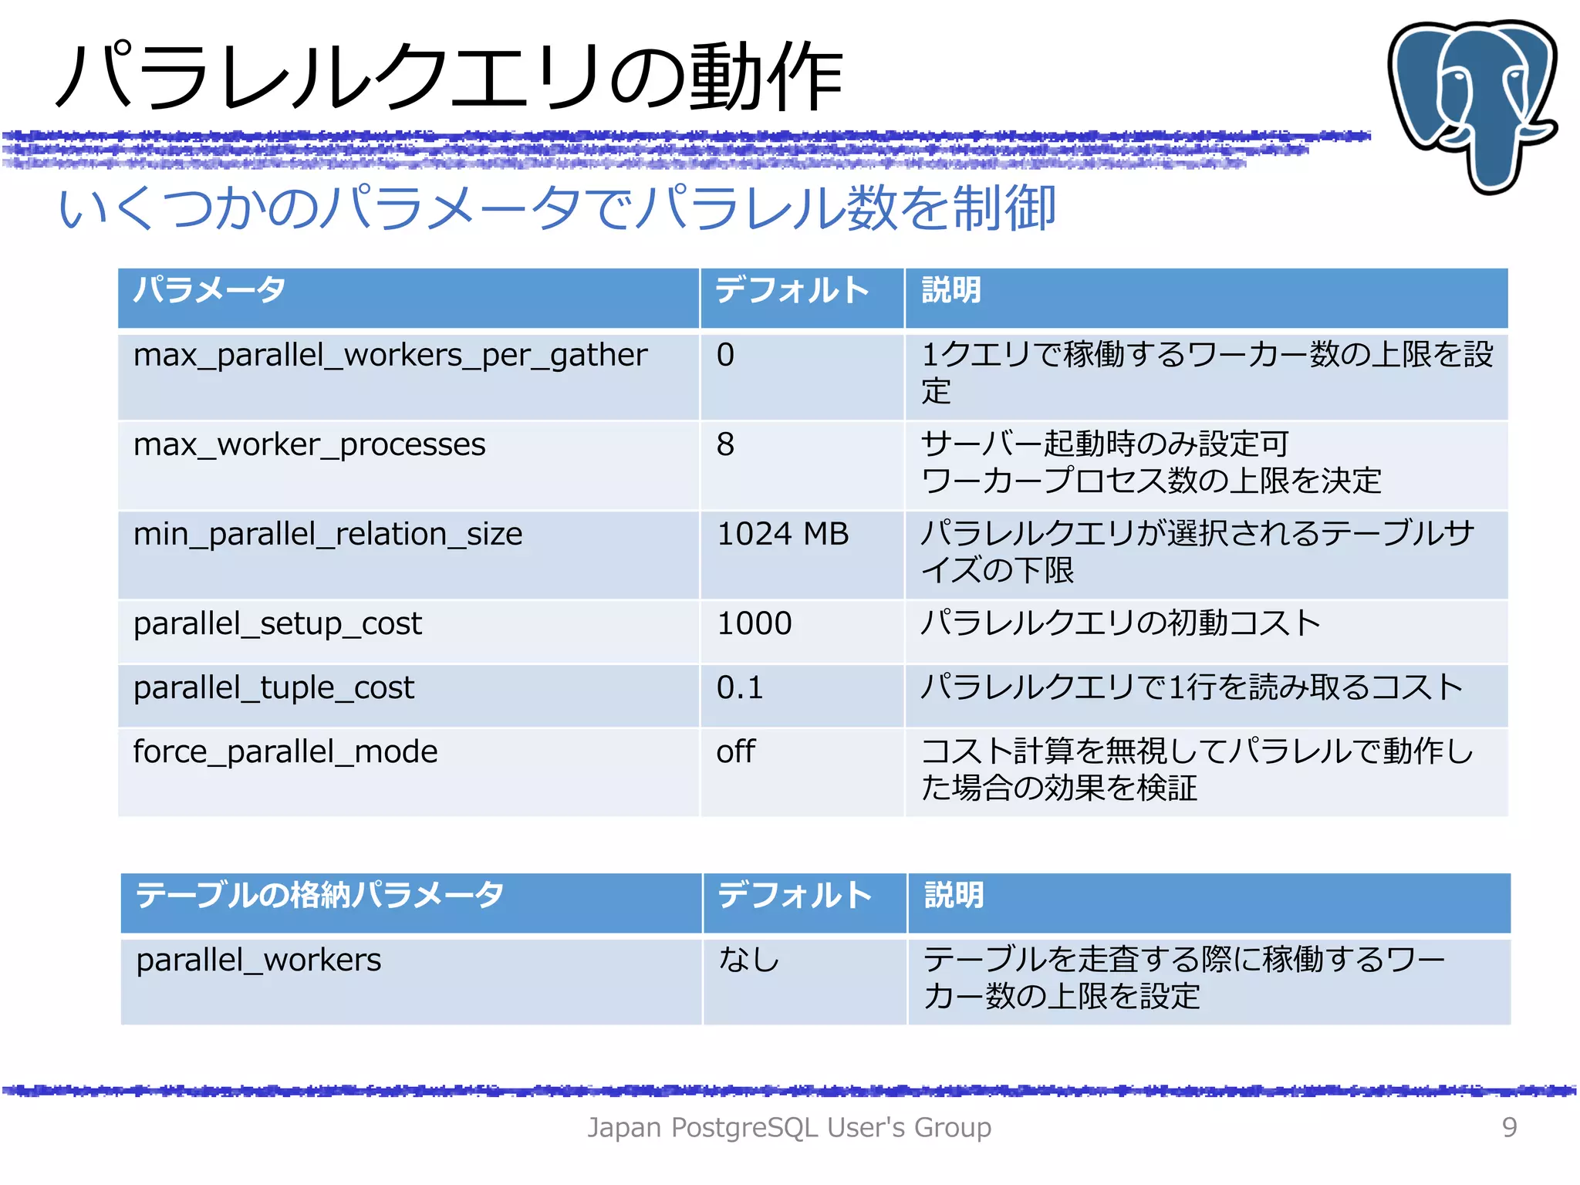This screenshot has width=1580, height=1185.
Task: Select description パラレルクエリが選択されるテーブルサイズの下限
Action: (x=1197, y=552)
